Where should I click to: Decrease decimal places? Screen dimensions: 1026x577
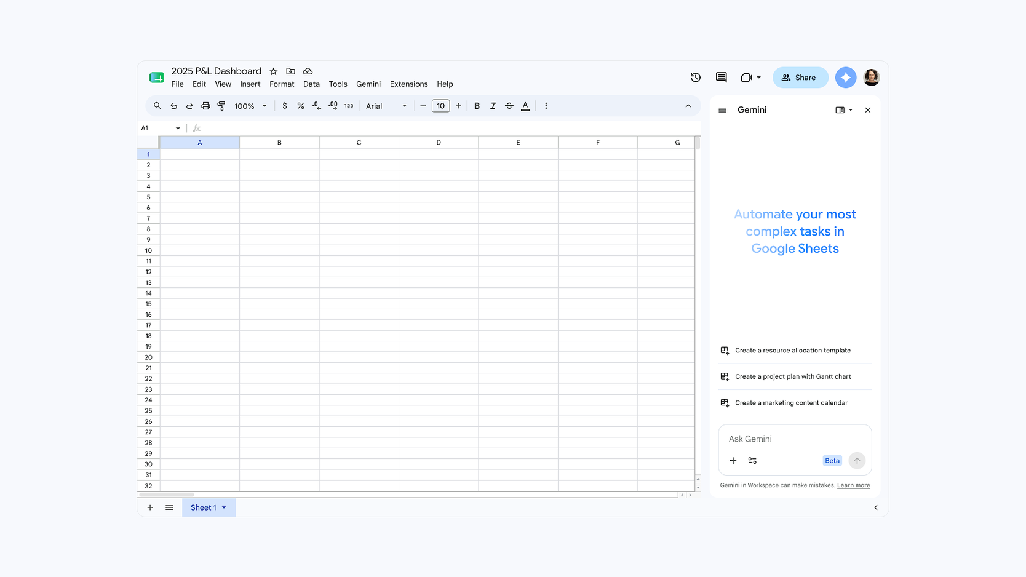tap(316, 106)
